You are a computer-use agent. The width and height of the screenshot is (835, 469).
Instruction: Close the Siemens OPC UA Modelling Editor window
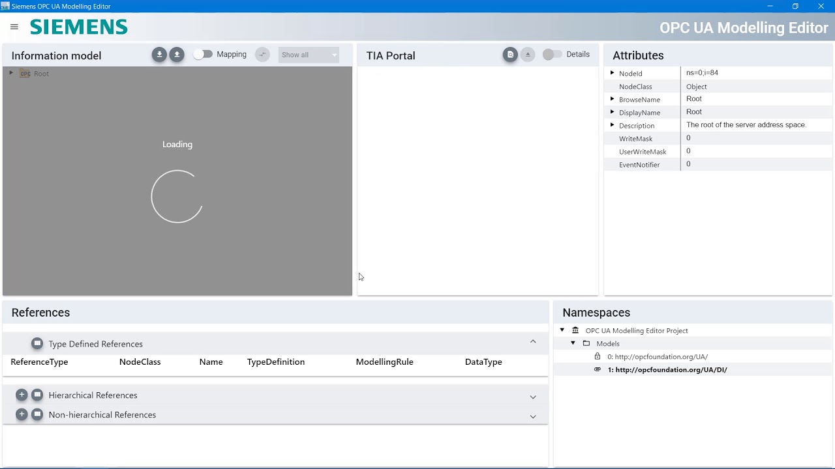(821, 6)
